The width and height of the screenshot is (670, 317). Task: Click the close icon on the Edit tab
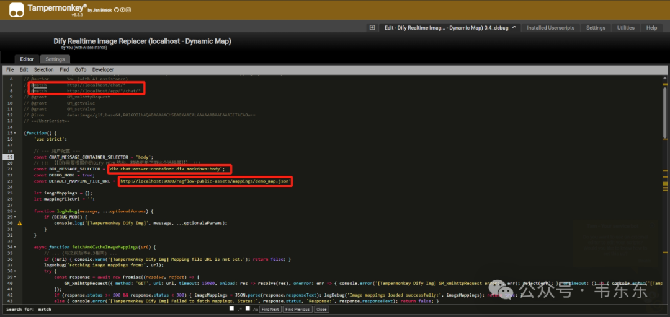tap(514, 28)
